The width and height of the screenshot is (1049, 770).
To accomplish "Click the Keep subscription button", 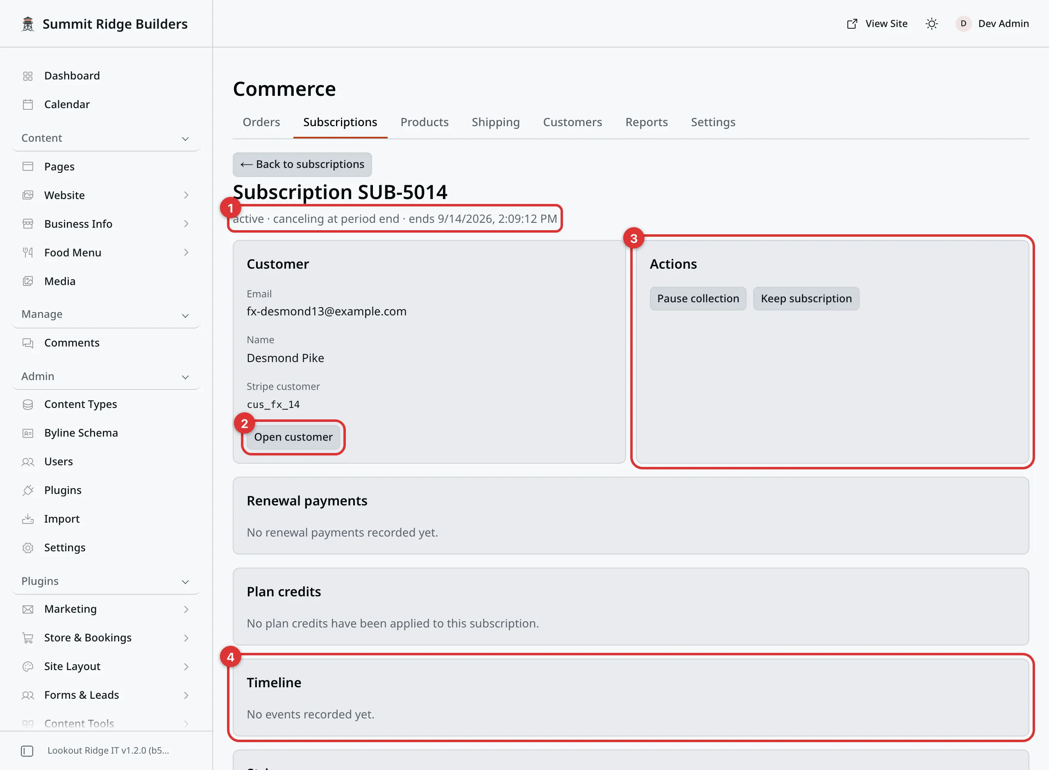I will coord(806,298).
